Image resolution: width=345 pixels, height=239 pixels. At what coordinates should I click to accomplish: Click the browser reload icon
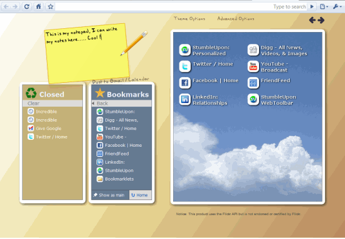[26, 7]
